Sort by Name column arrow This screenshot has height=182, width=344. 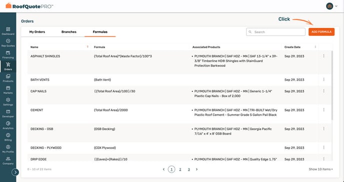tap(87, 47)
